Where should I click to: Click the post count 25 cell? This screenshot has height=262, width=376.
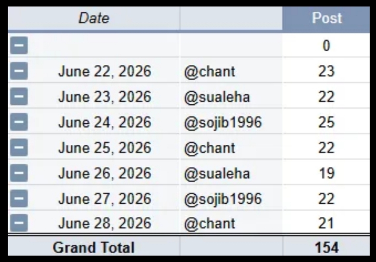click(327, 122)
